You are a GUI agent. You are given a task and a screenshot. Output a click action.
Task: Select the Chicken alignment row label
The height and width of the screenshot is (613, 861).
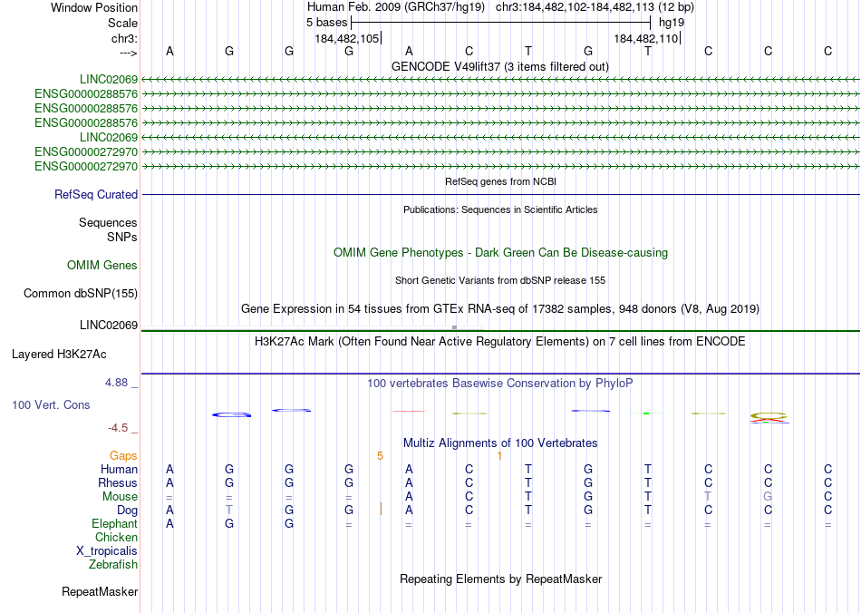116,537
